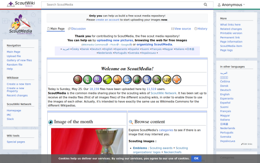Click the Browse content magnifier icon

tap(131, 122)
